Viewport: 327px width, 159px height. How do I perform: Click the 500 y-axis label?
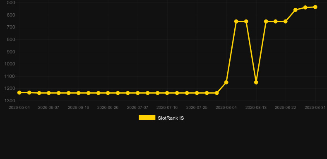11,2
